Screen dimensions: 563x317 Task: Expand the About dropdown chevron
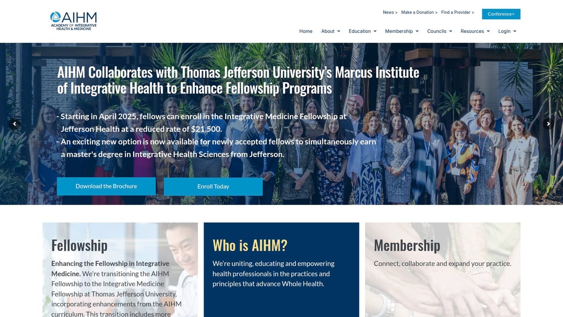click(x=339, y=31)
